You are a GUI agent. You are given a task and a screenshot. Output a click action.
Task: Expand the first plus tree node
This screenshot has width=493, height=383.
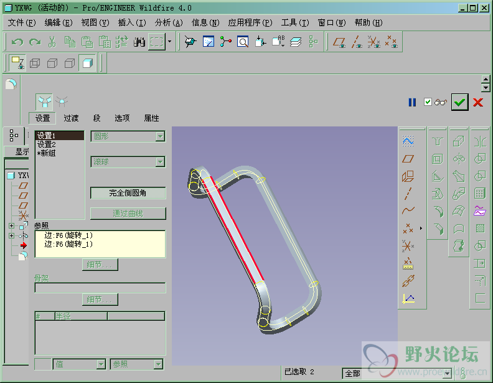pos(11,226)
